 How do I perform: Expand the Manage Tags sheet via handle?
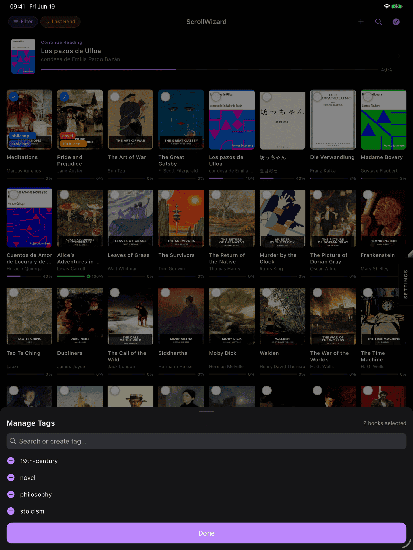(x=206, y=411)
